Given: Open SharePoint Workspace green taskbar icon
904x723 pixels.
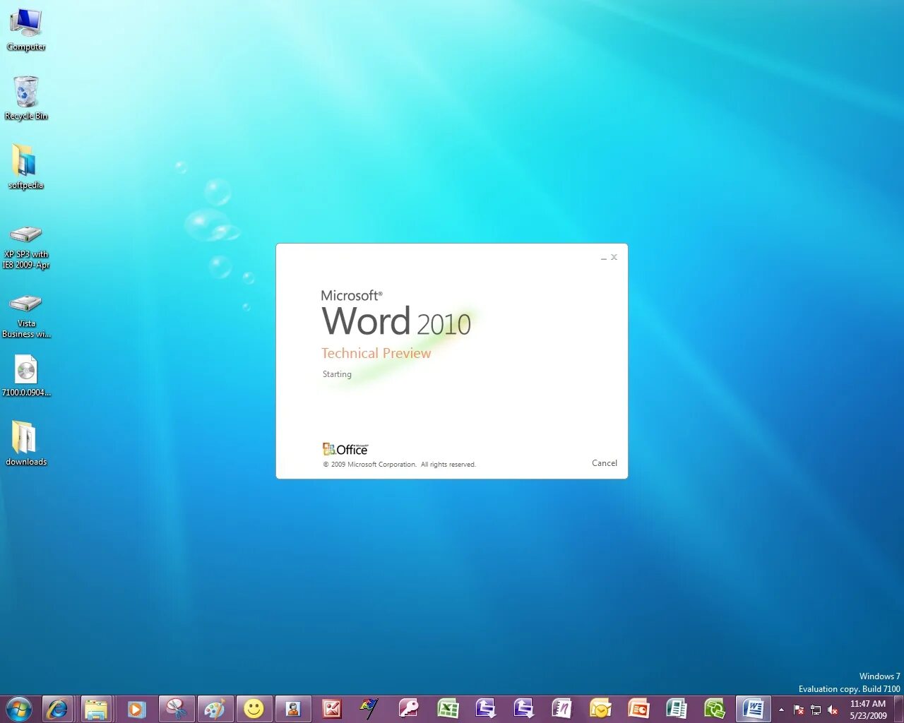Looking at the screenshot, I should (715, 708).
